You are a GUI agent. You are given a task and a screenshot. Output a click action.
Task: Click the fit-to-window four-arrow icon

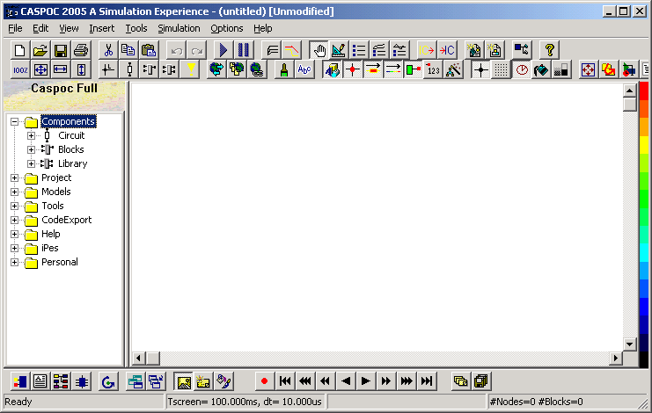pyautogui.click(x=40, y=69)
